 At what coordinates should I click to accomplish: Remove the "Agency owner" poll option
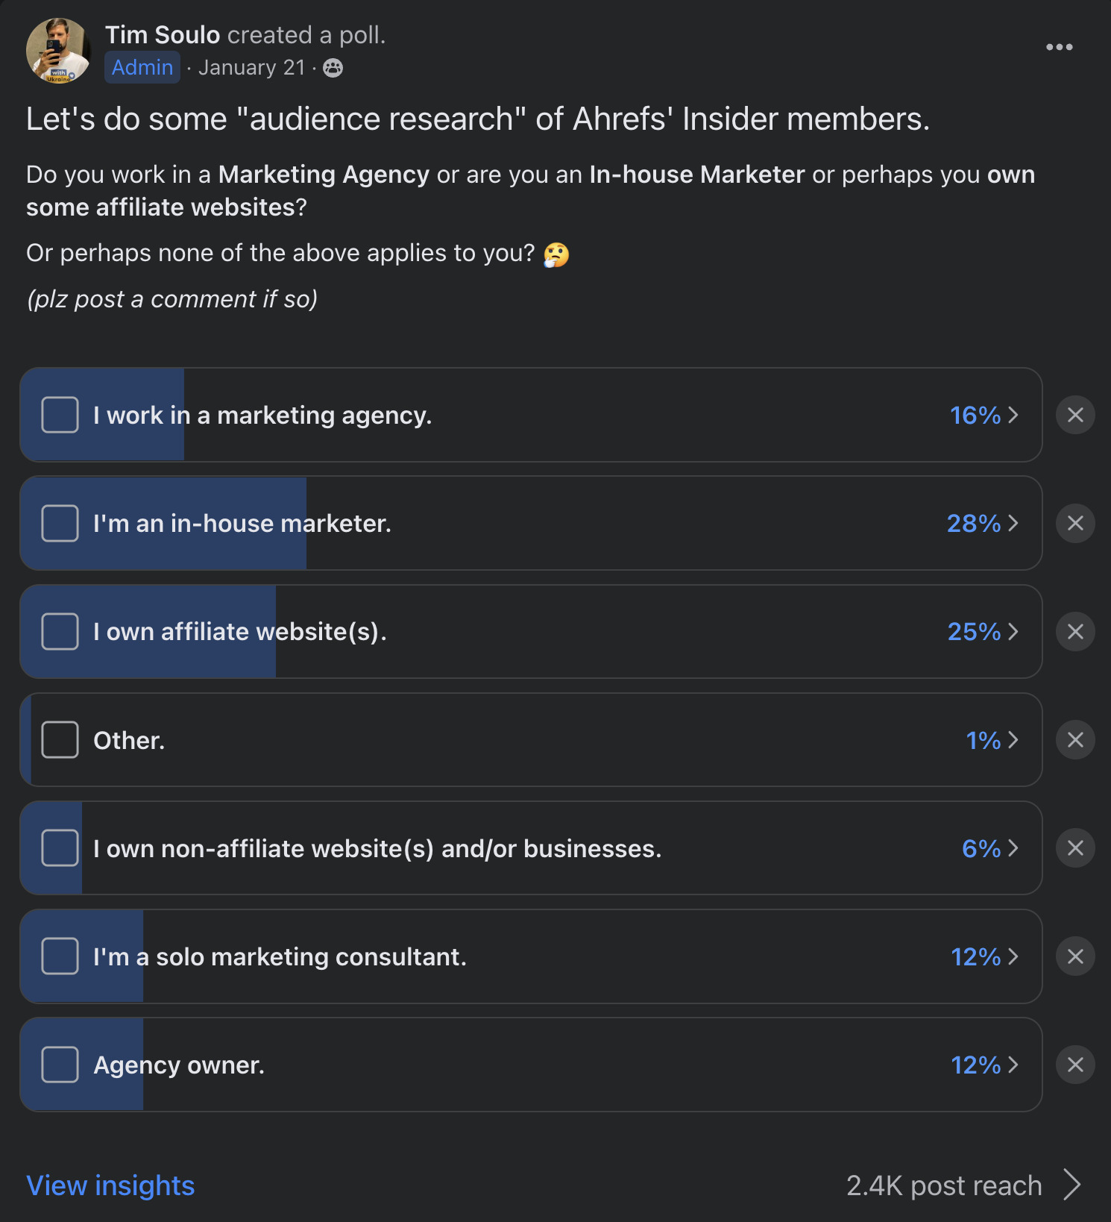[x=1074, y=1065]
